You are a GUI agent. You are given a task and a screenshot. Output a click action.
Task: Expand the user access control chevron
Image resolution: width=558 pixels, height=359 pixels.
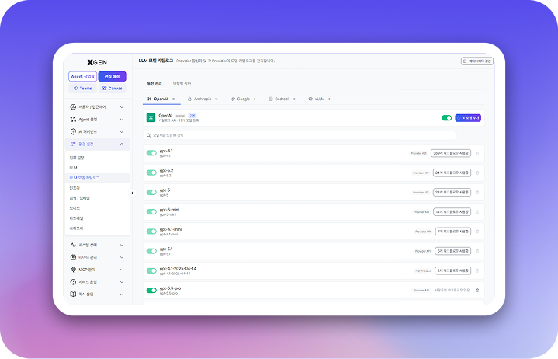[x=122, y=107]
